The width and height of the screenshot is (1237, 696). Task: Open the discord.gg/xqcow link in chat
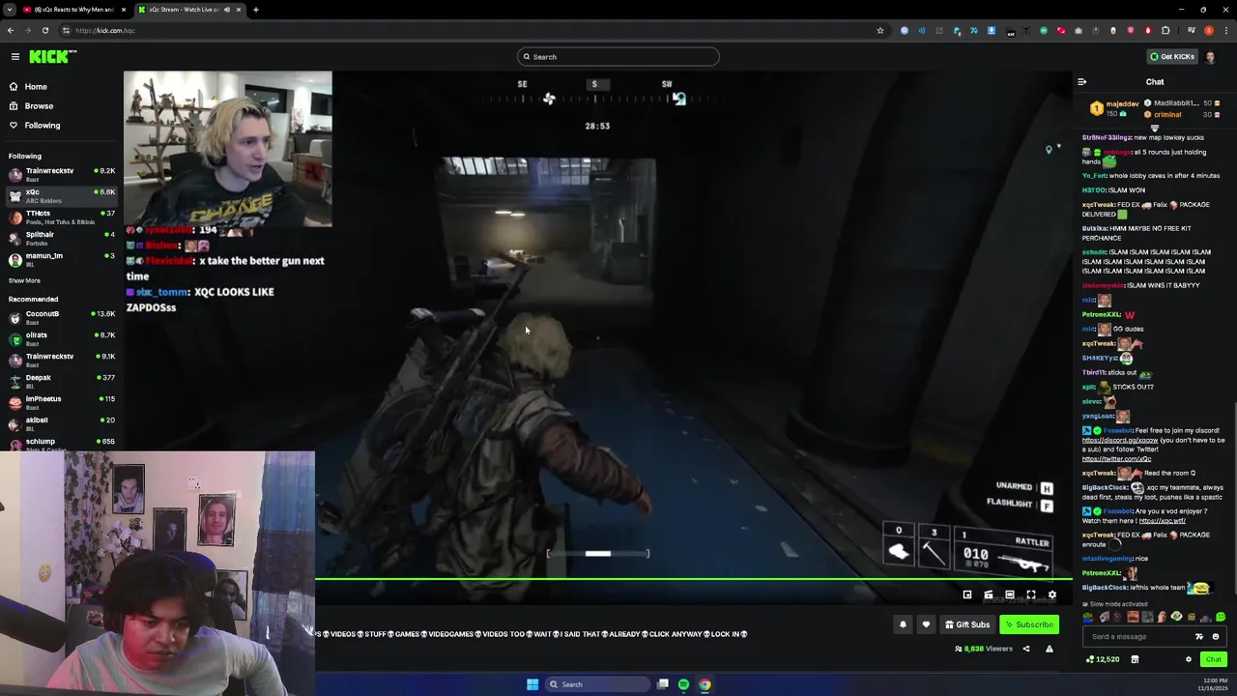[1119, 441]
